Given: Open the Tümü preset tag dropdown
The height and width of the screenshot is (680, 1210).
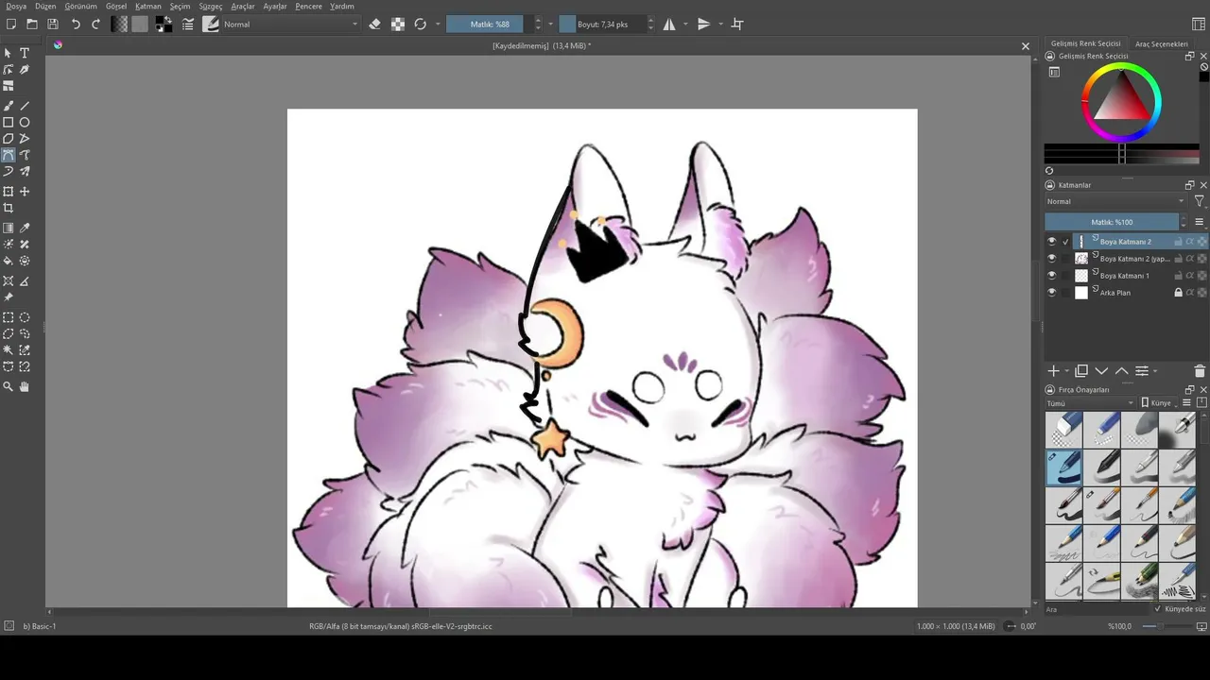Looking at the screenshot, I should (1090, 403).
